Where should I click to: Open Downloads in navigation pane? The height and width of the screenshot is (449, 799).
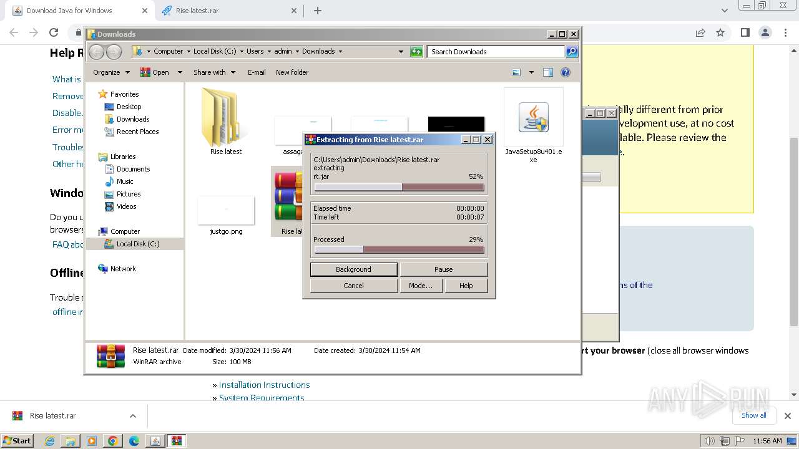[x=133, y=119]
